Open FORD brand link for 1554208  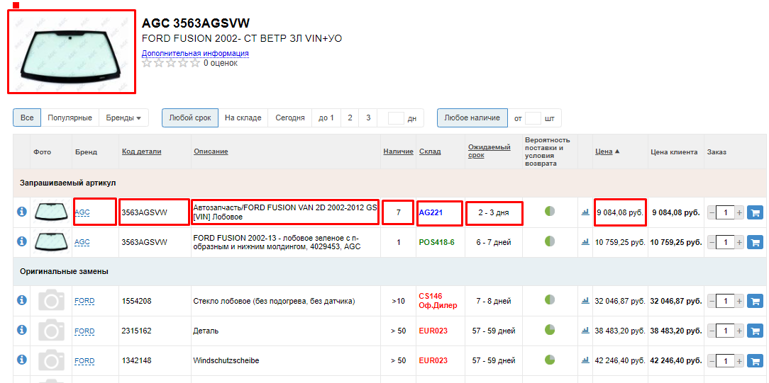[x=84, y=301]
